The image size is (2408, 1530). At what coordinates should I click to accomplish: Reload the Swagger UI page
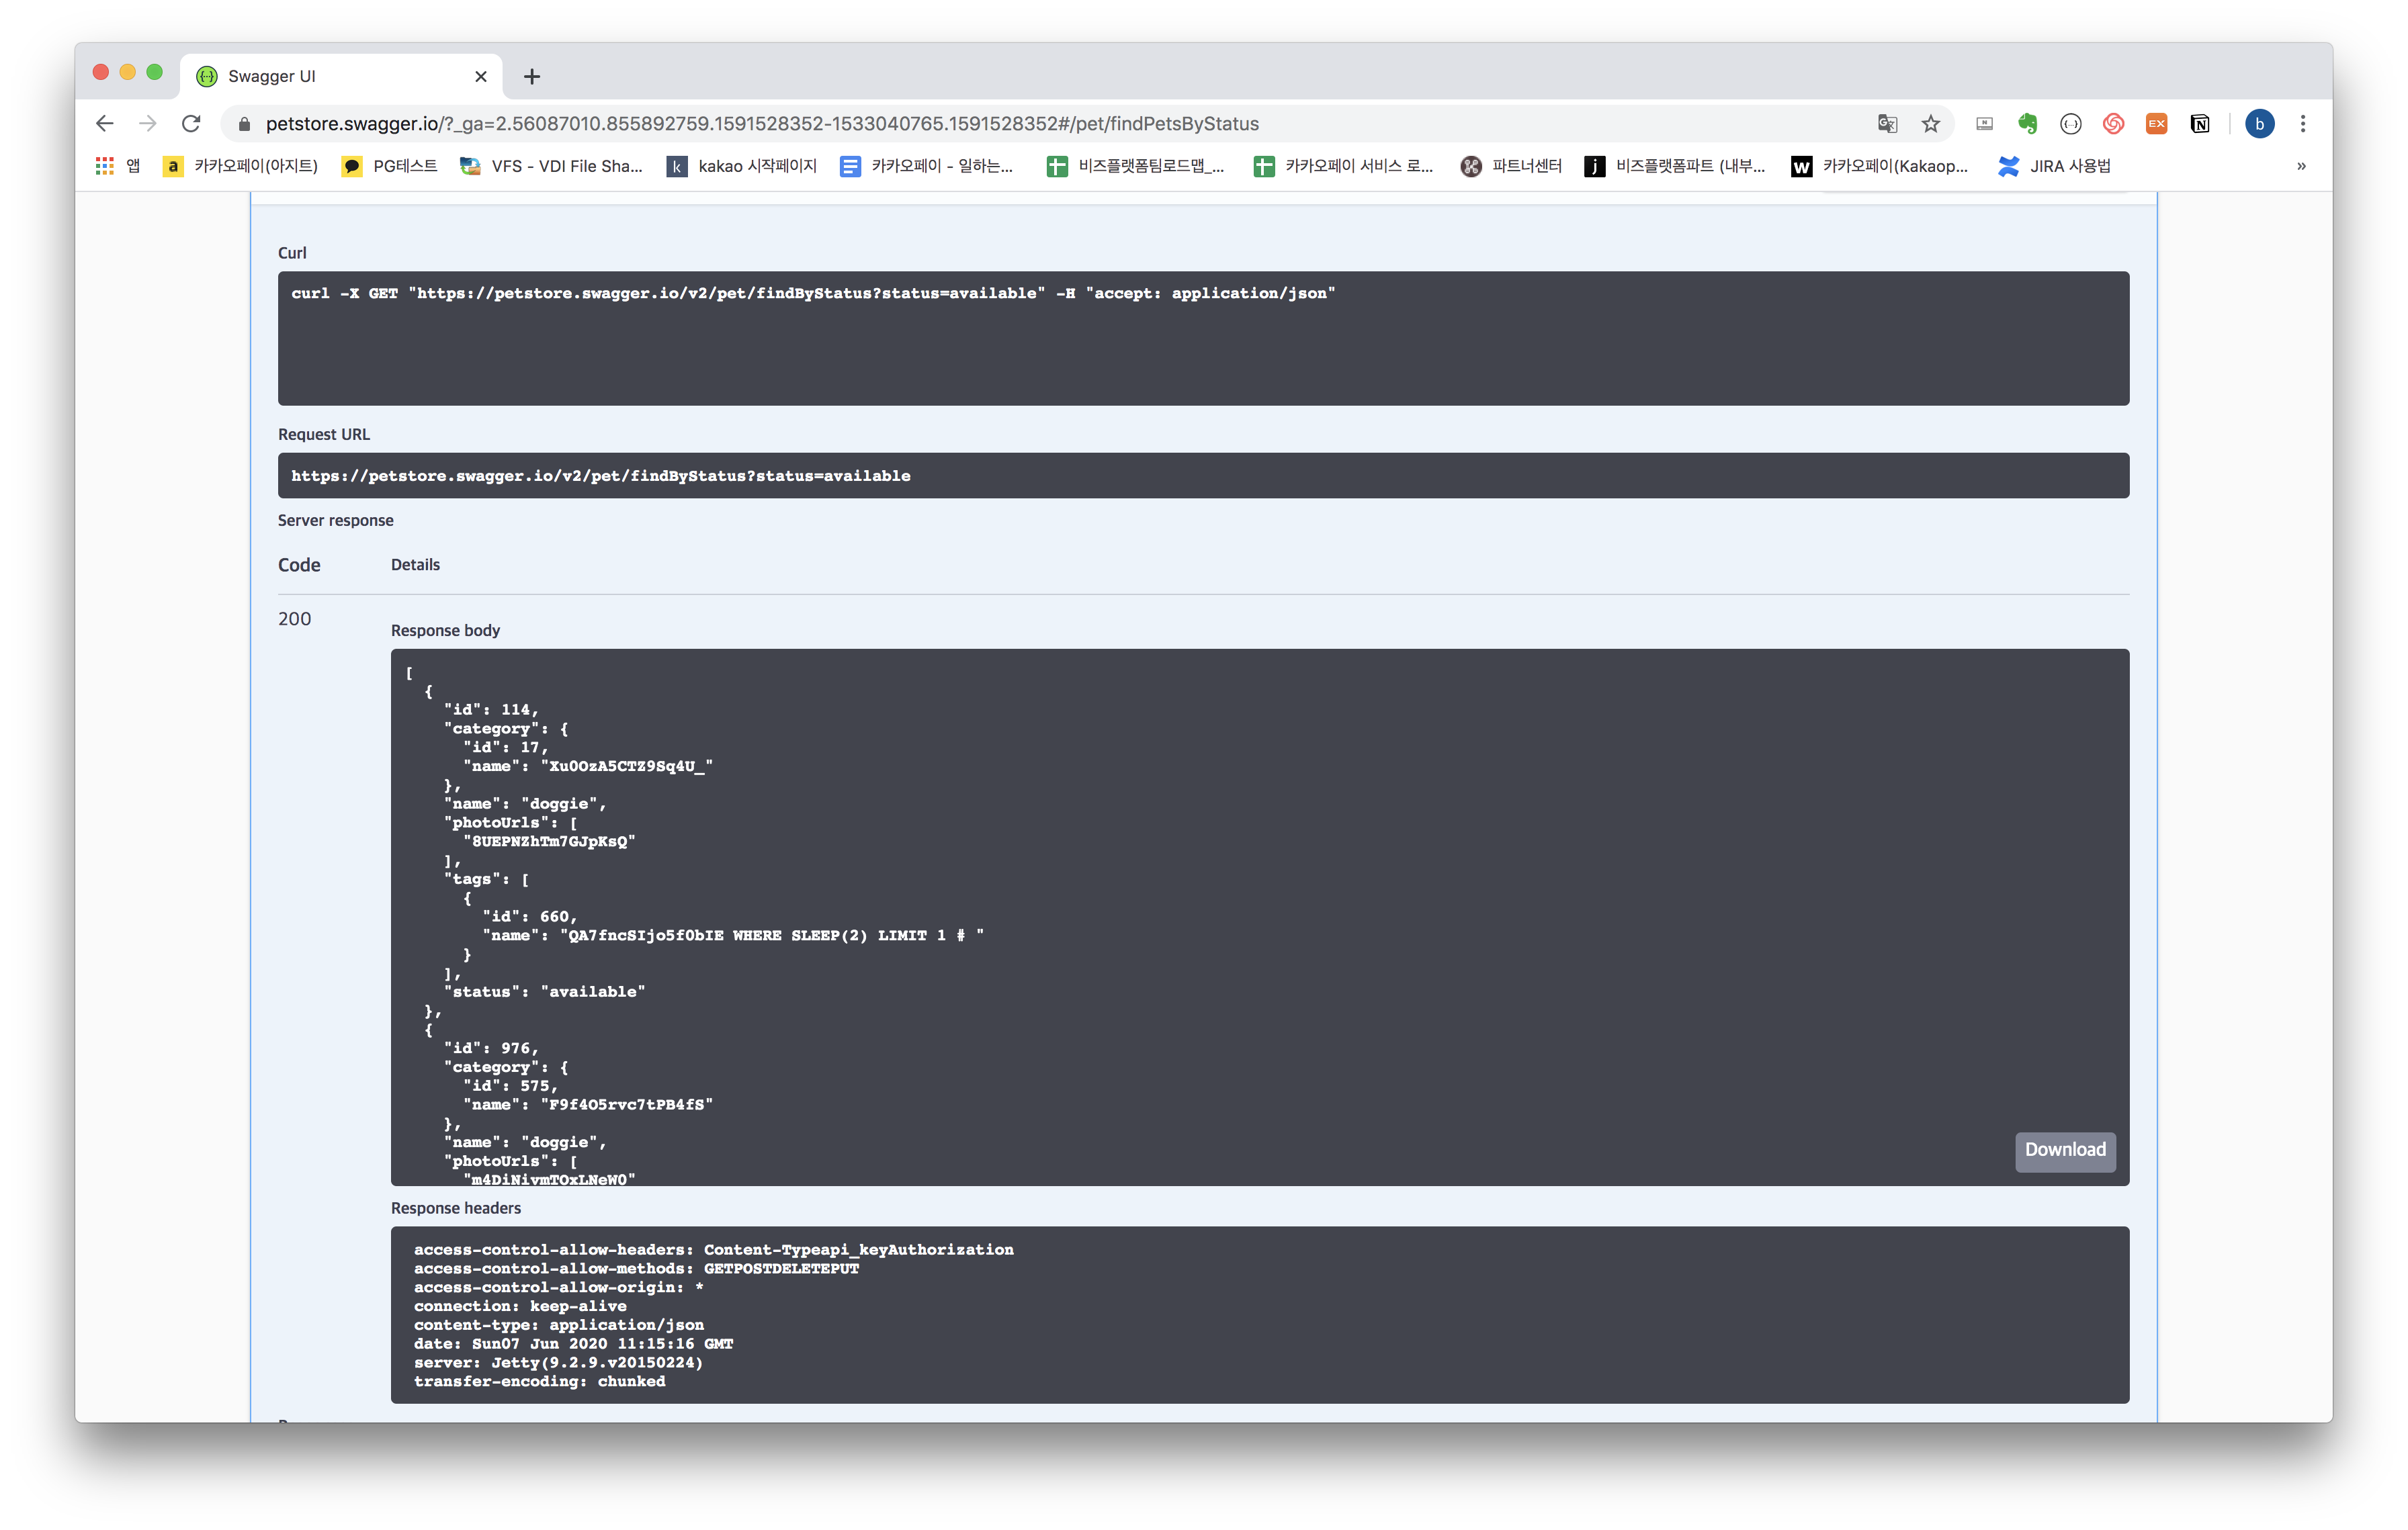[x=191, y=124]
